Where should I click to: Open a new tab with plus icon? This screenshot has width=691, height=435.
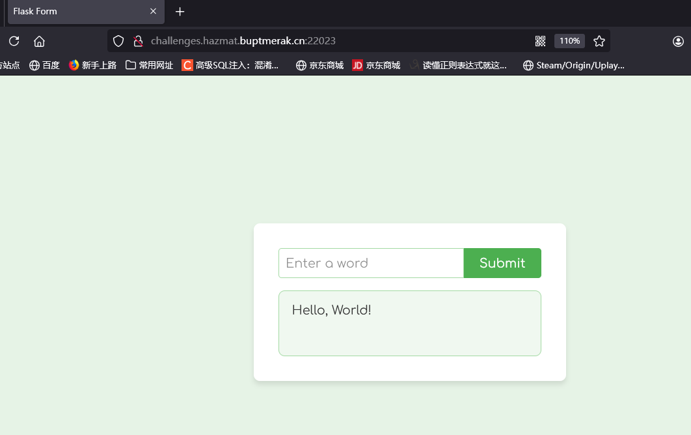coord(180,12)
